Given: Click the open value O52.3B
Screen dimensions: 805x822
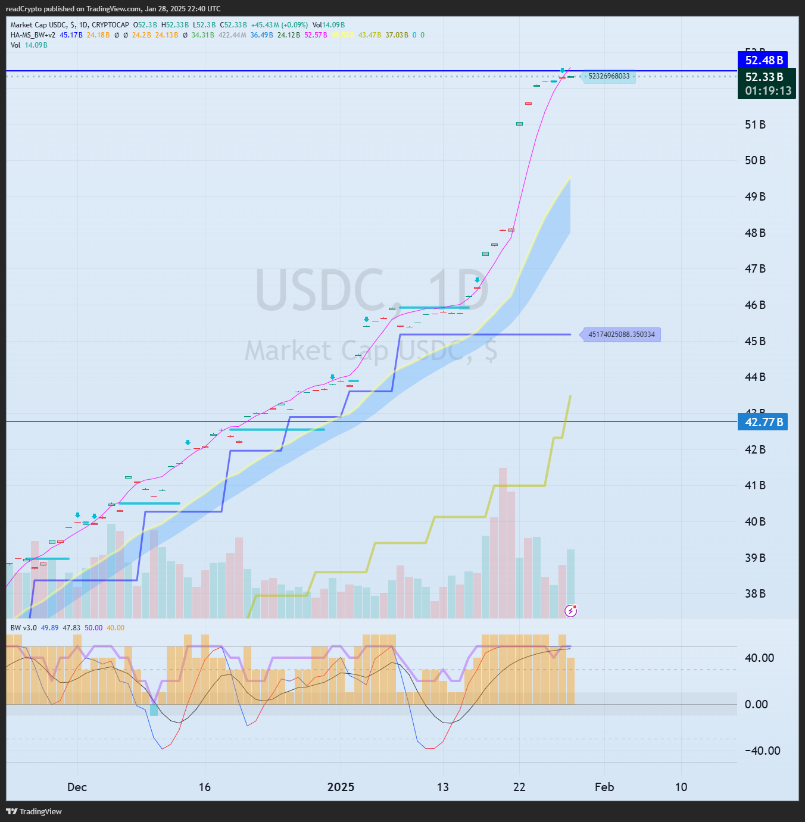Looking at the screenshot, I should point(145,25).
